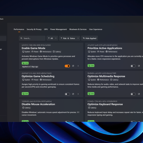Click the Latency tag on Disable Mouse Acceleration
Image resolution: width=143 pixels, height=143 pixels.
(26, 108)
